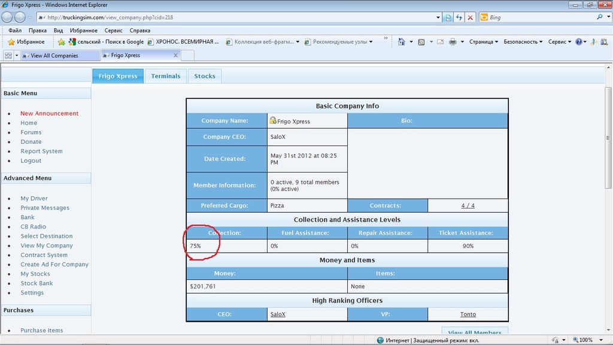
Task: Open the Безопасность dropdown menu
Action: tap(523, 42)
